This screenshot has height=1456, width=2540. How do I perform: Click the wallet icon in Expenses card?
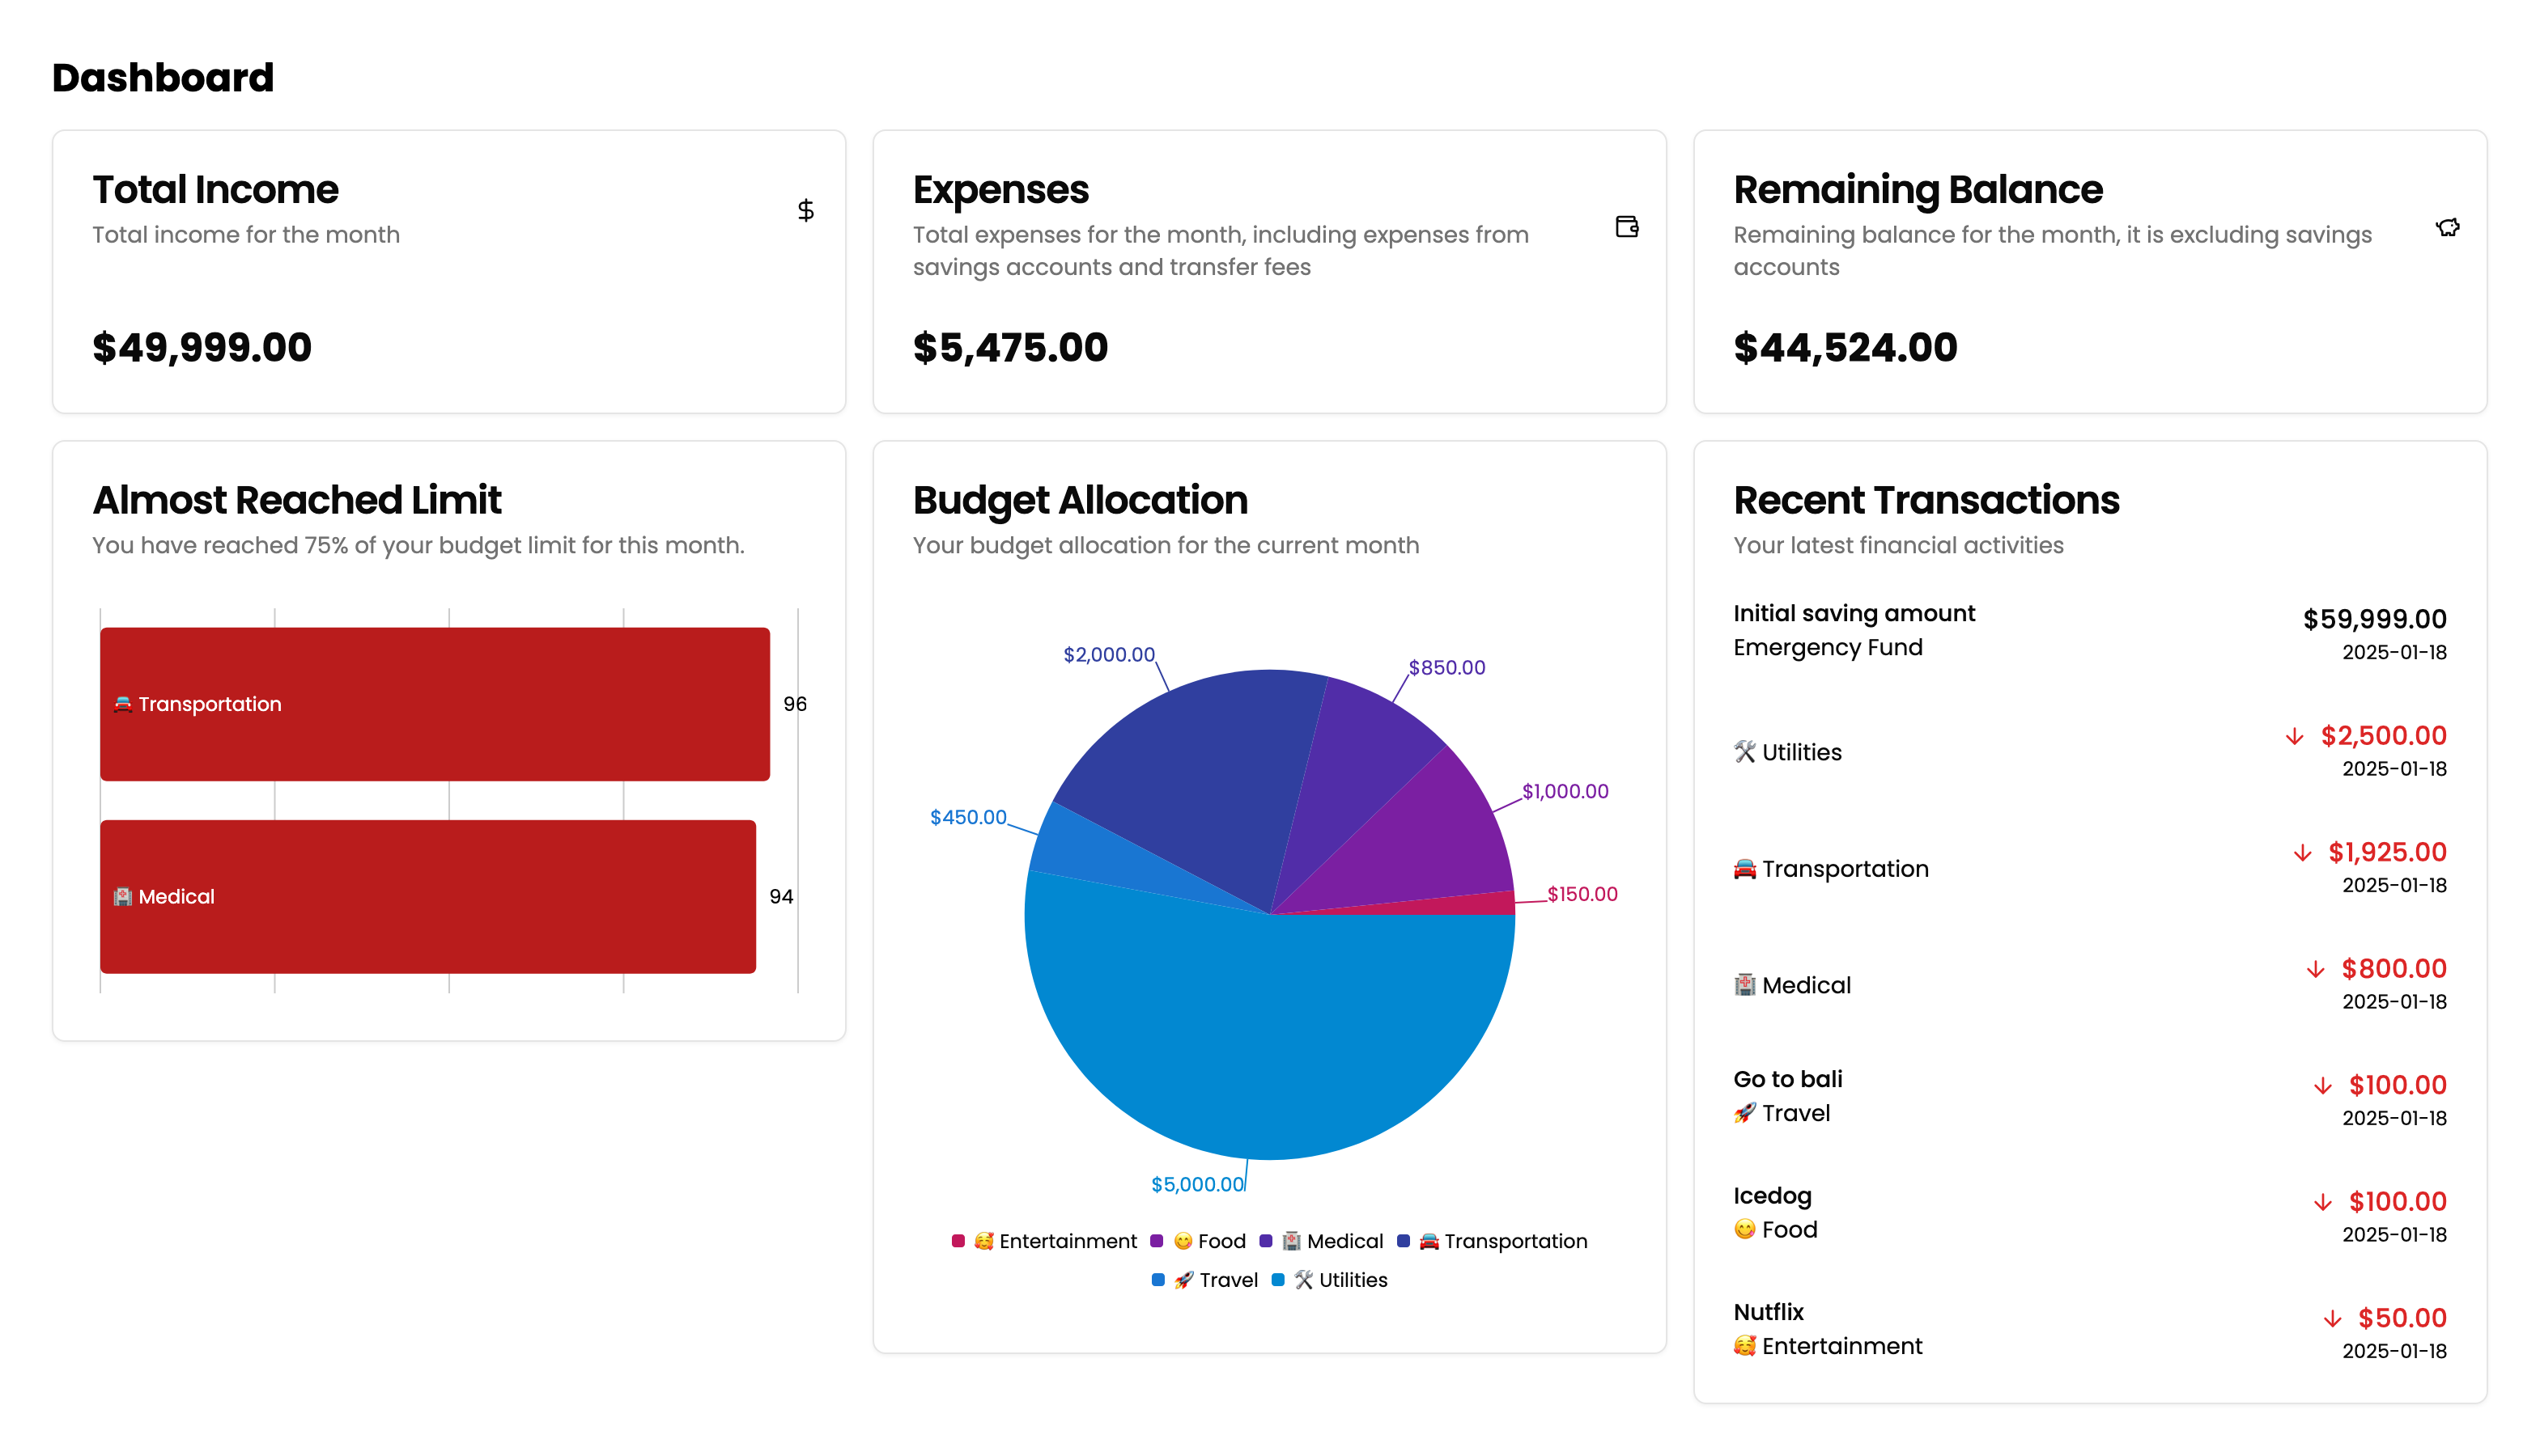pyautogui.click(x=1627, y=227)
